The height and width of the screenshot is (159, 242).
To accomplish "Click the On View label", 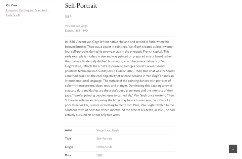I will click(x=11, y=5).
